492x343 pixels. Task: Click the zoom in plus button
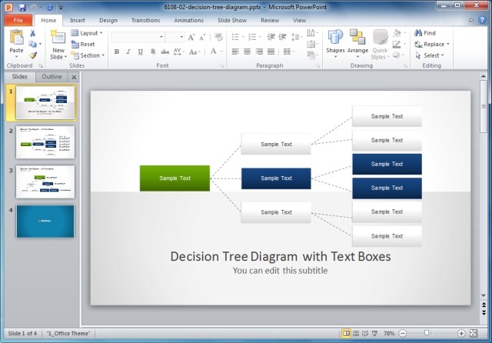tap(461, 333)
